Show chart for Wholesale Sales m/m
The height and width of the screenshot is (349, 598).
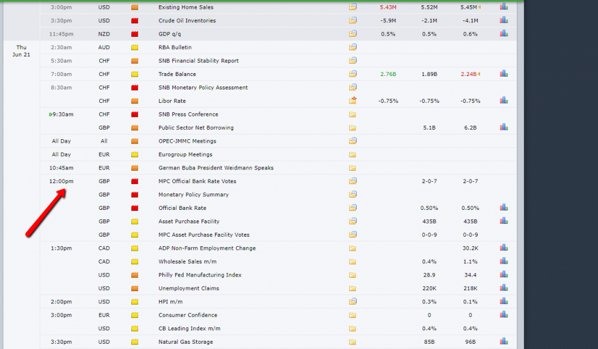tap(504, 261)
